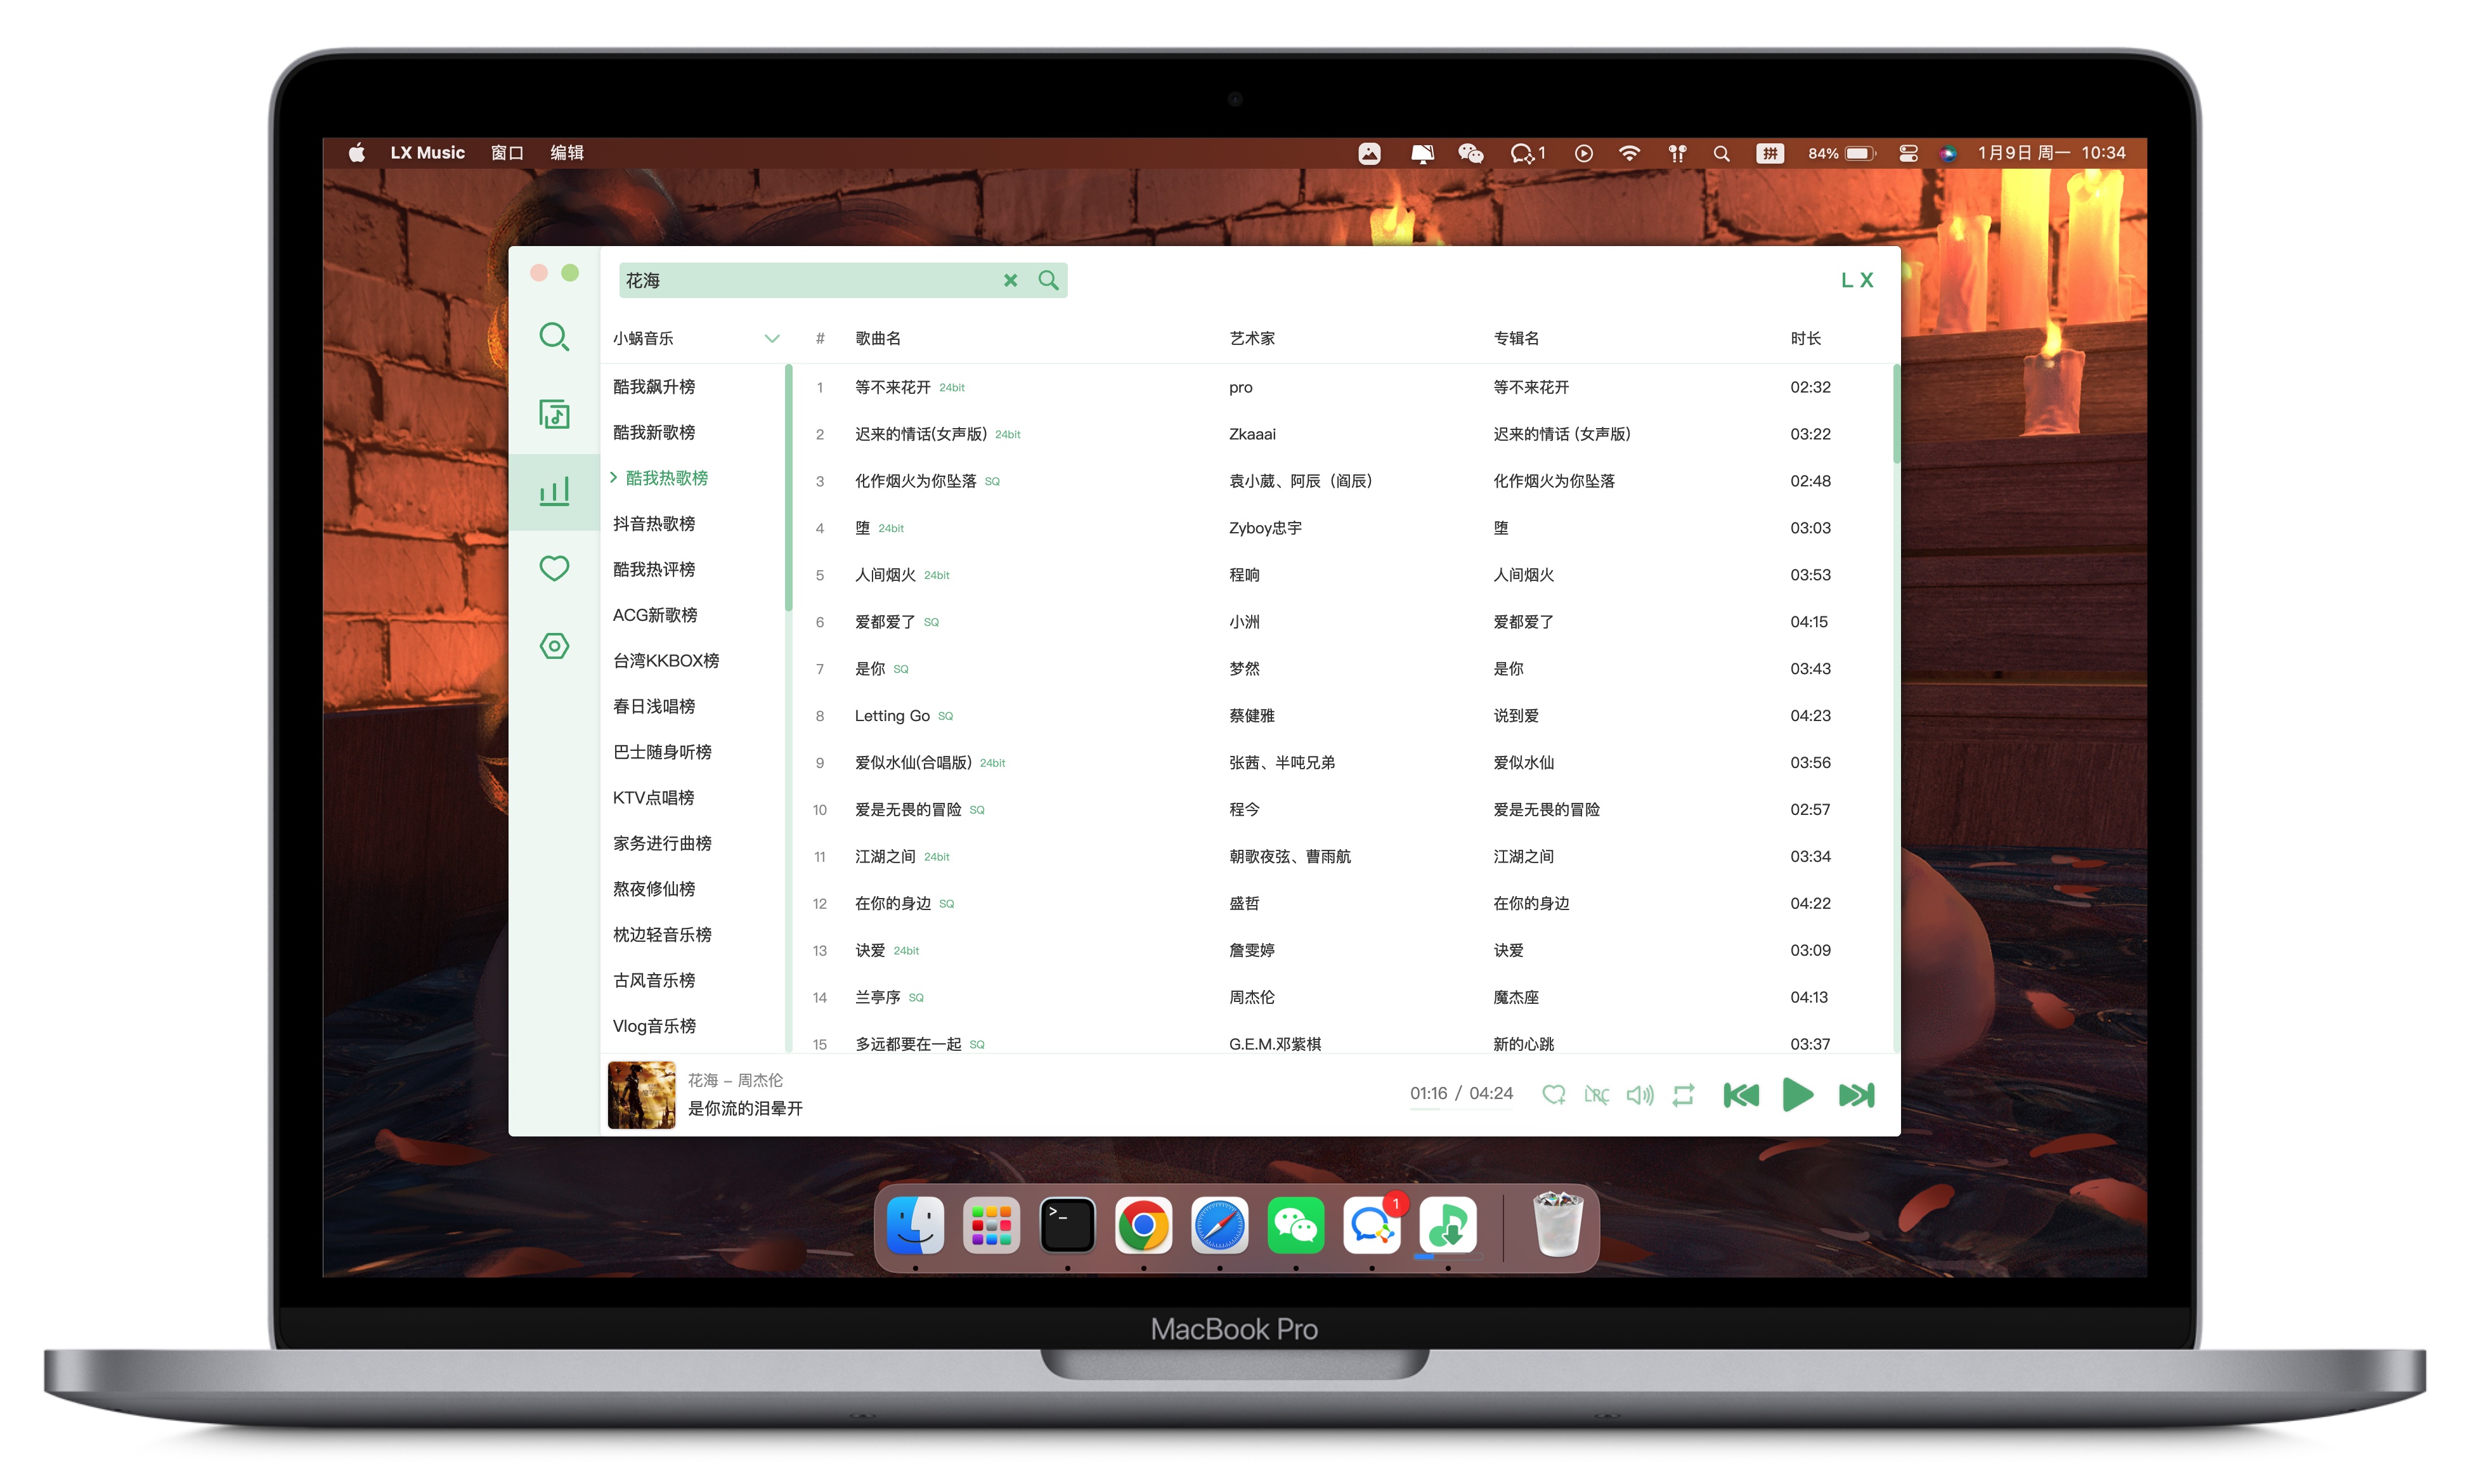Open Wi-Fi menu in menu bar

coord(1630,153)
